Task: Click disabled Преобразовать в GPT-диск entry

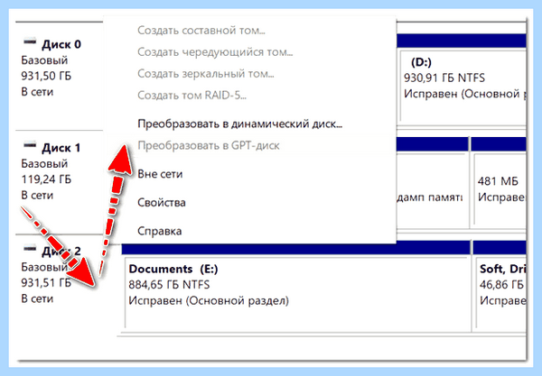Action: click(209, 146)
